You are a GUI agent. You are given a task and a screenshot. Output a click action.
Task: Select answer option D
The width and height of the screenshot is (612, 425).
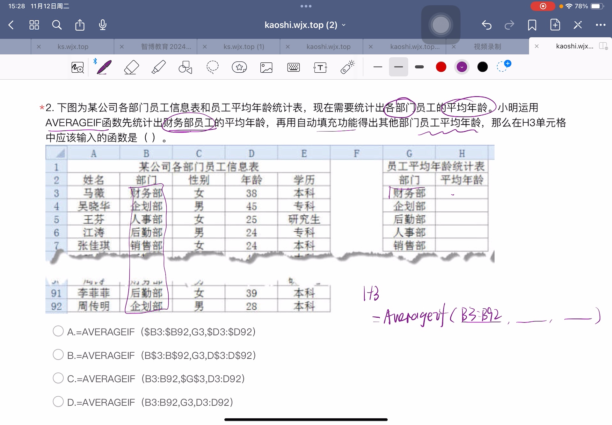point(58,401)
